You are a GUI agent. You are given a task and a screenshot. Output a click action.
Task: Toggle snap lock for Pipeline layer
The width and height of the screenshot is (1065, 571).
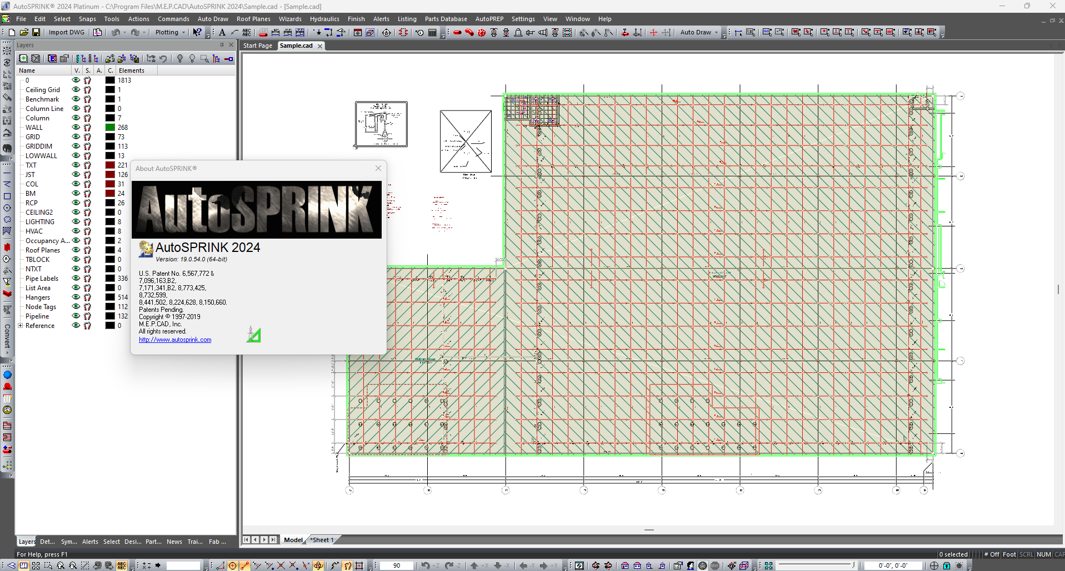(x=87, y=316)
